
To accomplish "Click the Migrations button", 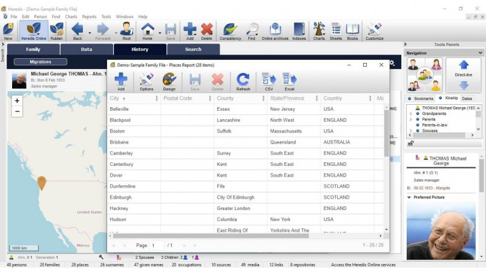I will coord(41,62).
